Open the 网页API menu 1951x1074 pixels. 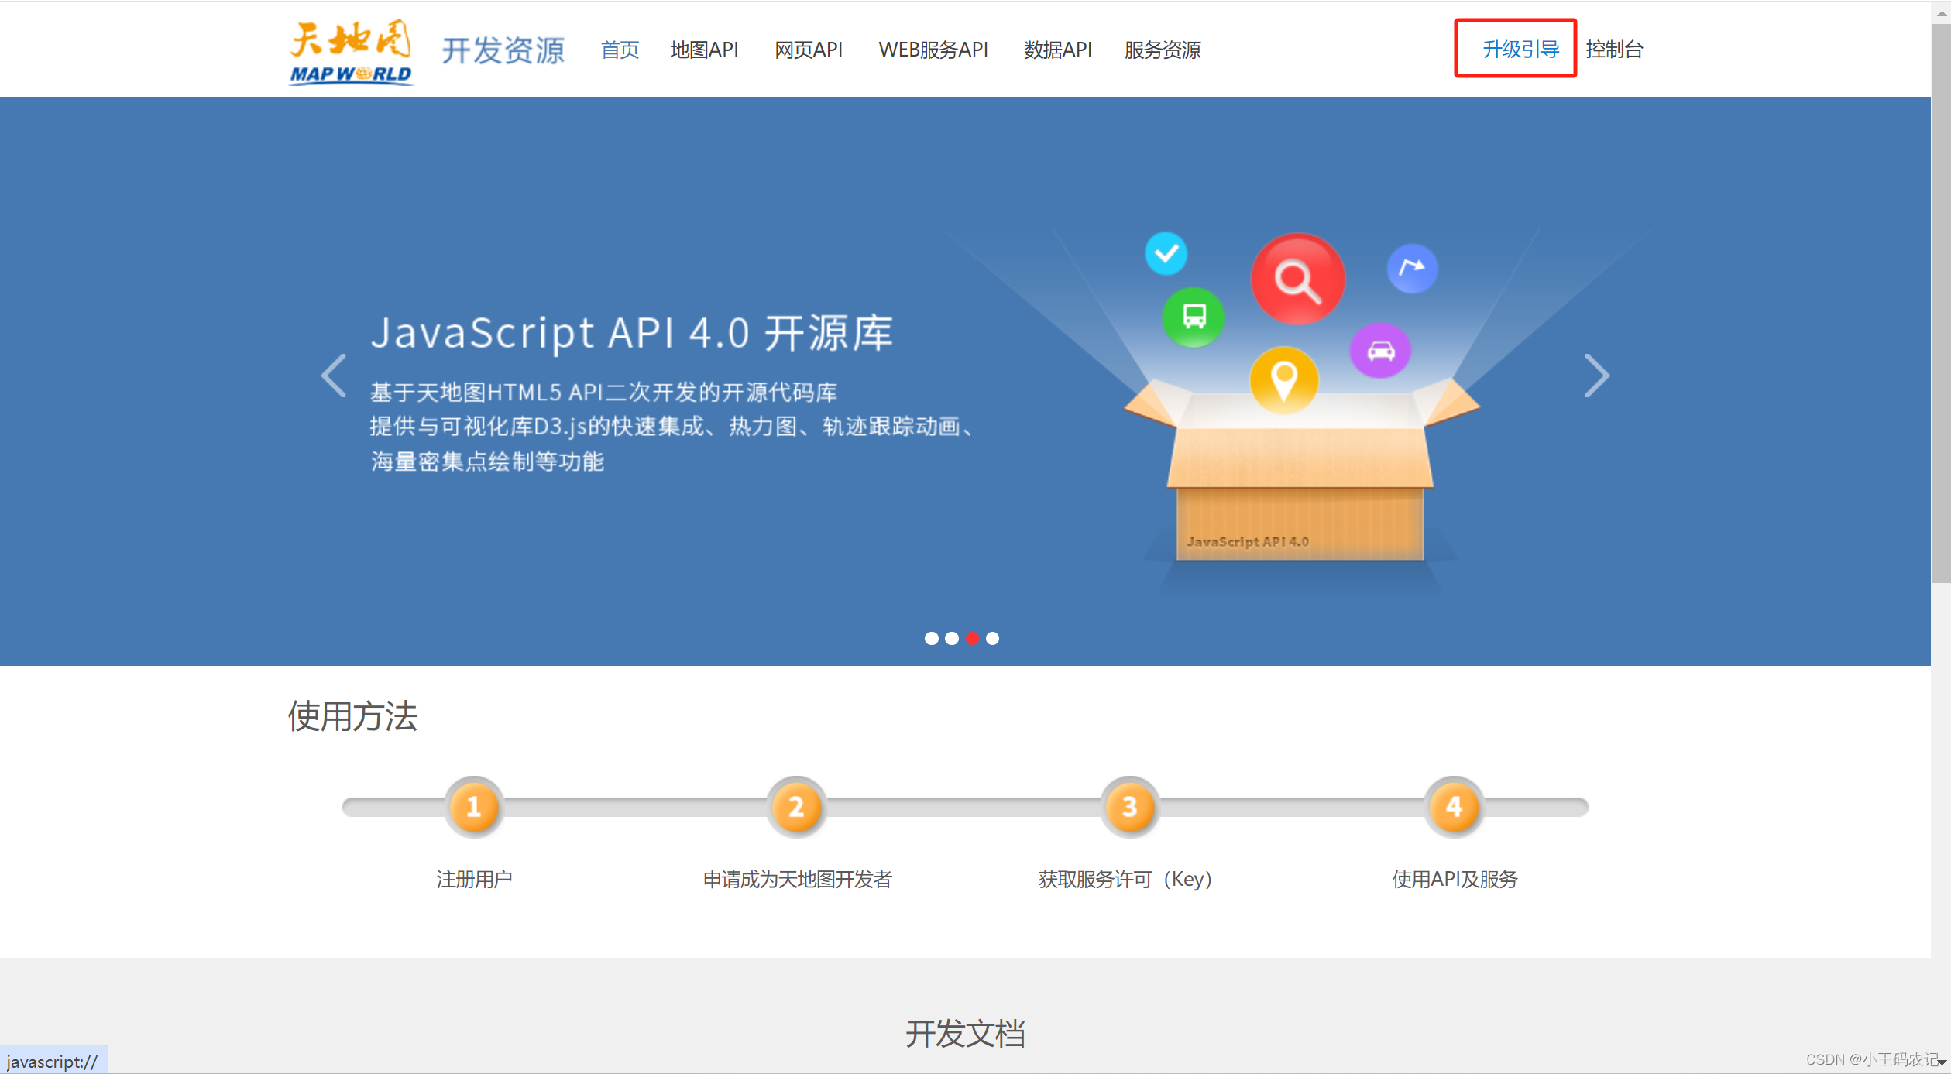coord(808,50)
